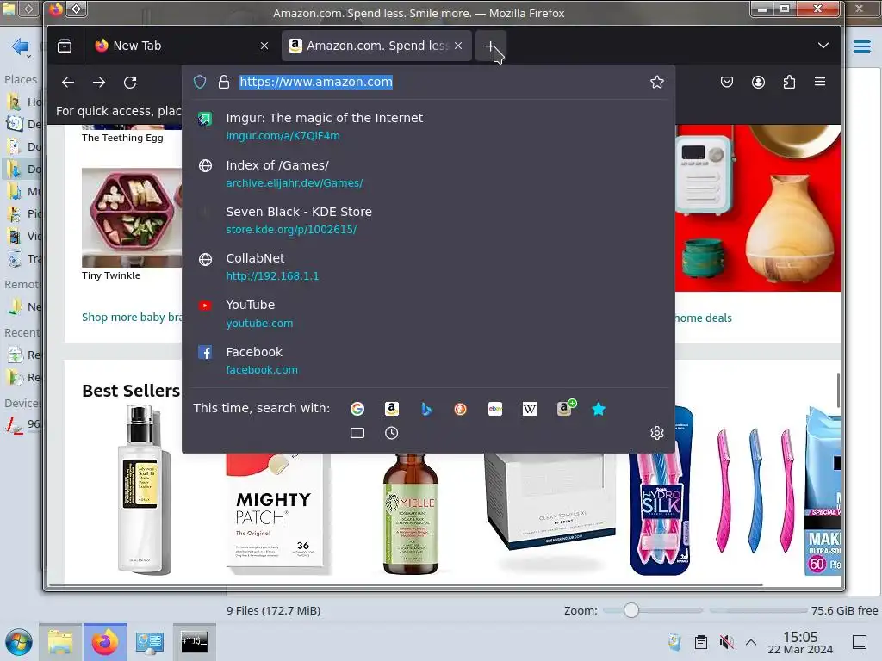Switch to file manager in taskbar
The height and width of the screenshot is (661, 882).
pyautogui.click(x=60, y=642)
